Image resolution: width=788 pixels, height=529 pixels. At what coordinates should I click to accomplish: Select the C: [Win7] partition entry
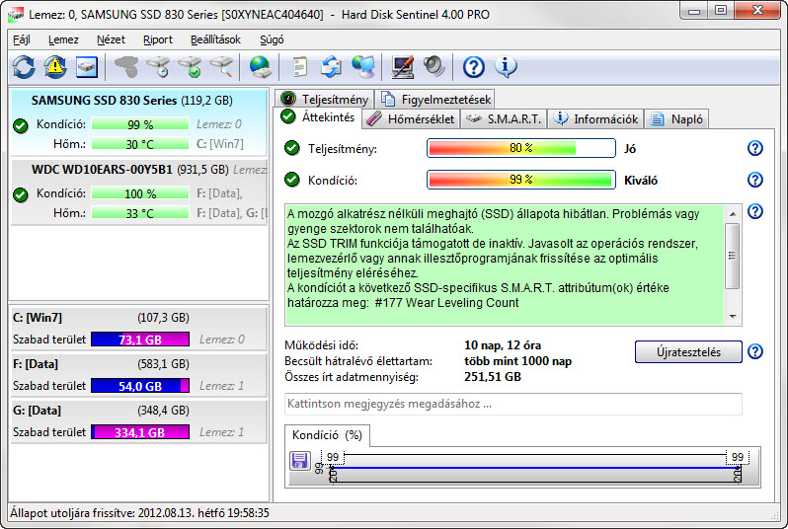click(x=138, y=329)
